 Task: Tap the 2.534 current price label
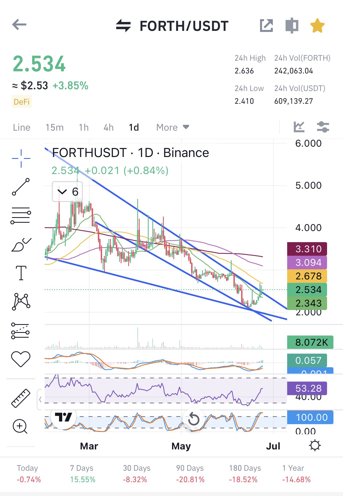pos(307,290)
